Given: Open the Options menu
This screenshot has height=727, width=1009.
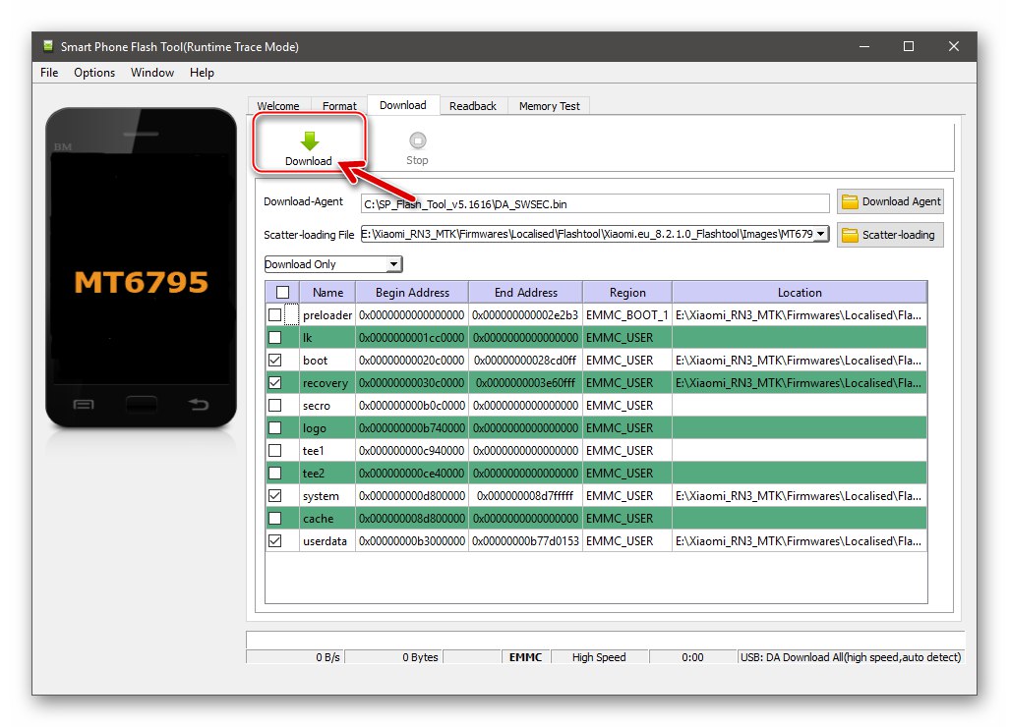Looking at the screenshot, I should pos(94,73).
